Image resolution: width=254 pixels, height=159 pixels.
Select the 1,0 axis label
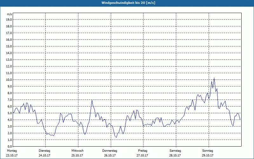(x=10, y=140)
